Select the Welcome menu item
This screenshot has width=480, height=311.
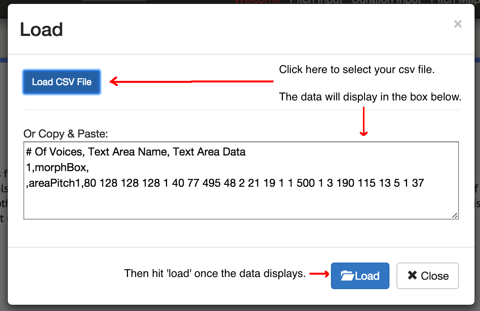pos(258,2)
